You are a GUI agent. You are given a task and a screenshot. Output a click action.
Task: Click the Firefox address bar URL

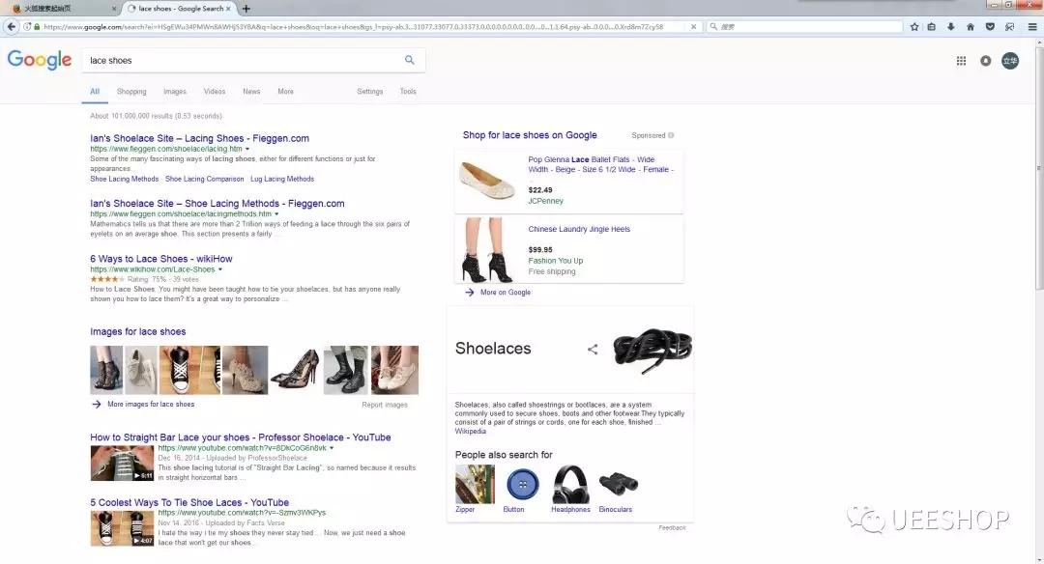click(353, 27)
